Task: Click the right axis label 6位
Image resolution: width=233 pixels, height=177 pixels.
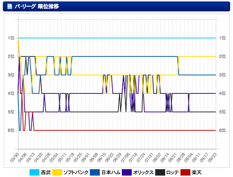Action: (222, 130)
